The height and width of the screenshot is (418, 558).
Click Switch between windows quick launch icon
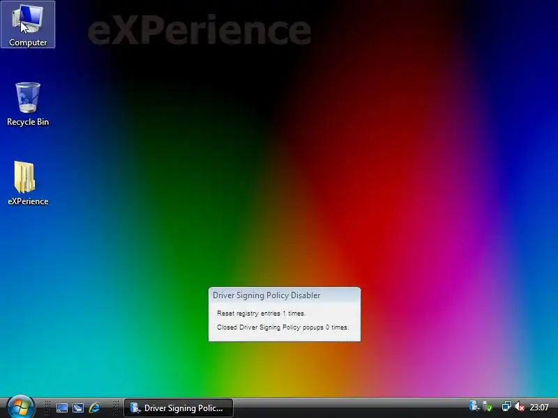78,408
